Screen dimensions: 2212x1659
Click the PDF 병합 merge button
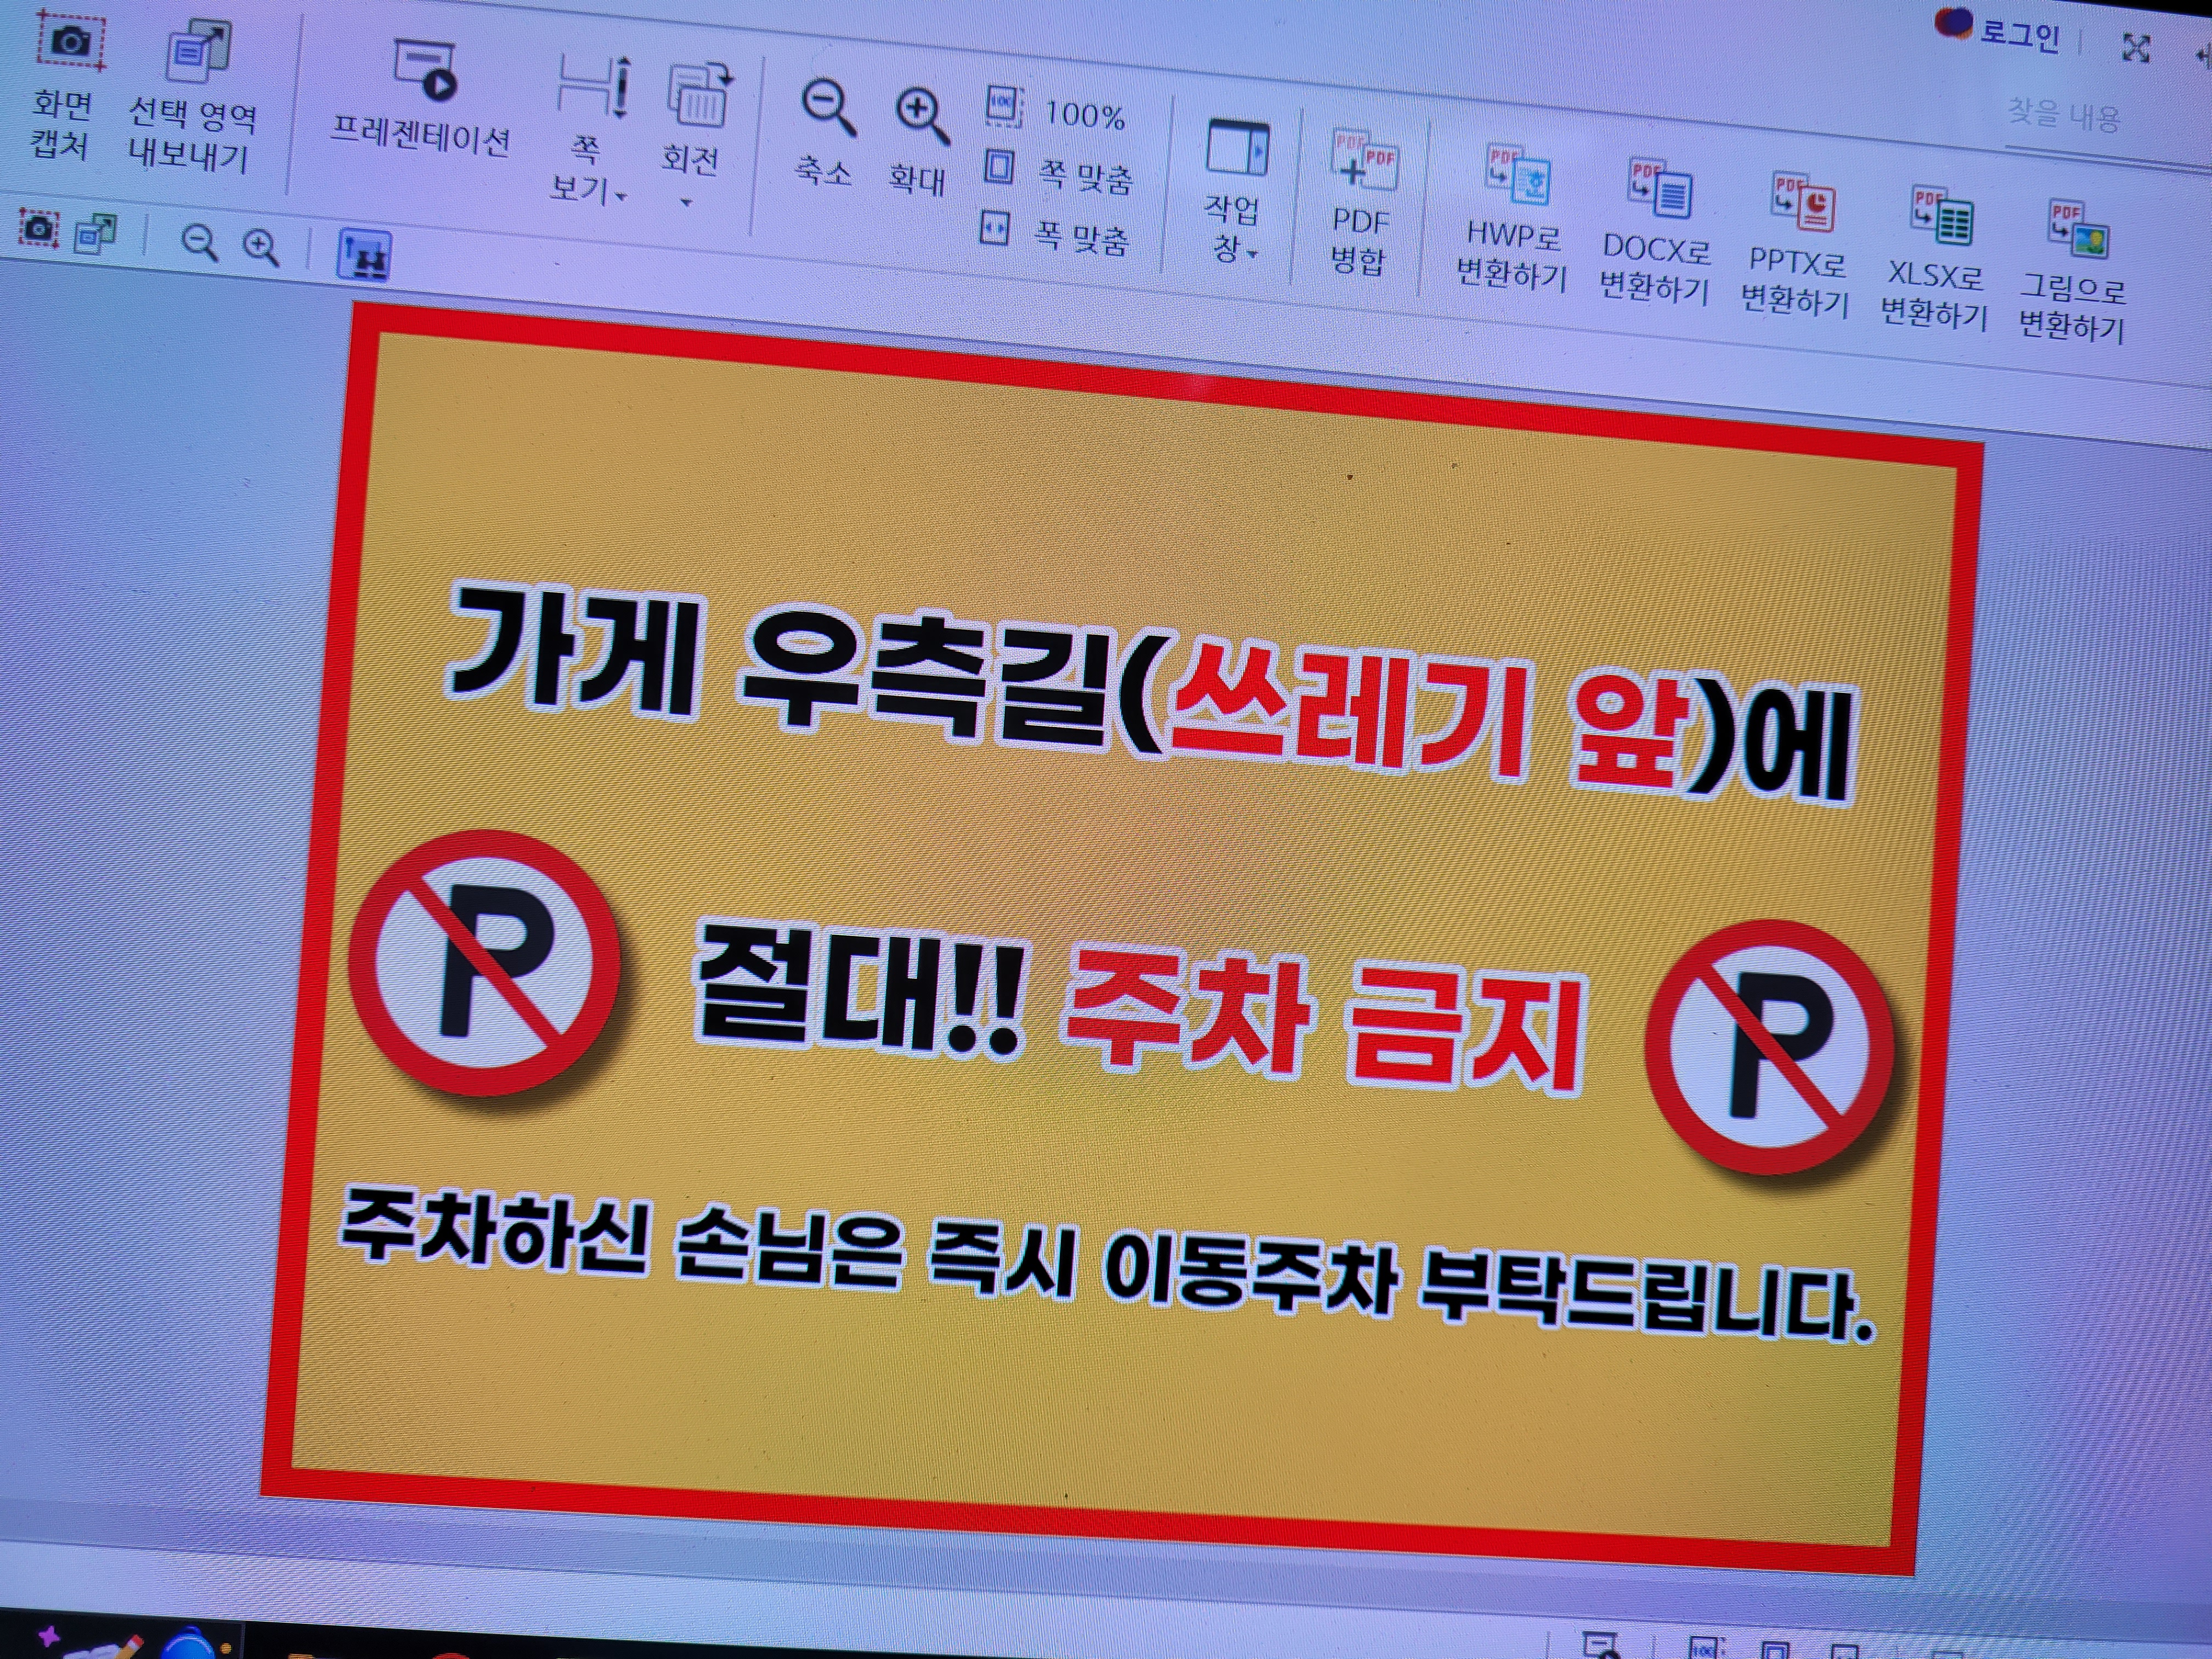click(1361, 202)
